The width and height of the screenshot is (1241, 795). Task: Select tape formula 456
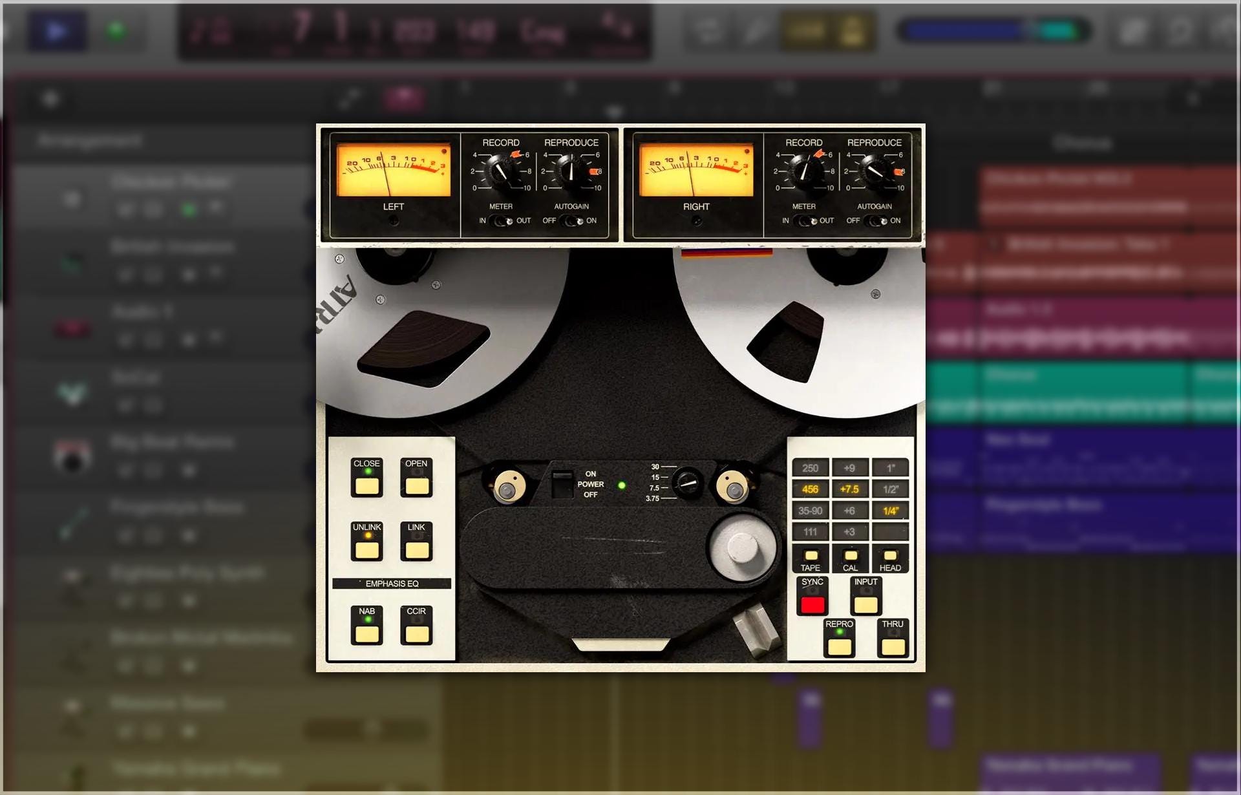coord(810,489)
